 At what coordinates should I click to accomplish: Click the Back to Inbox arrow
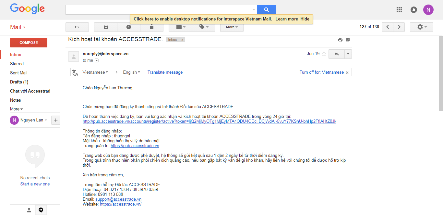click(77, 27)
